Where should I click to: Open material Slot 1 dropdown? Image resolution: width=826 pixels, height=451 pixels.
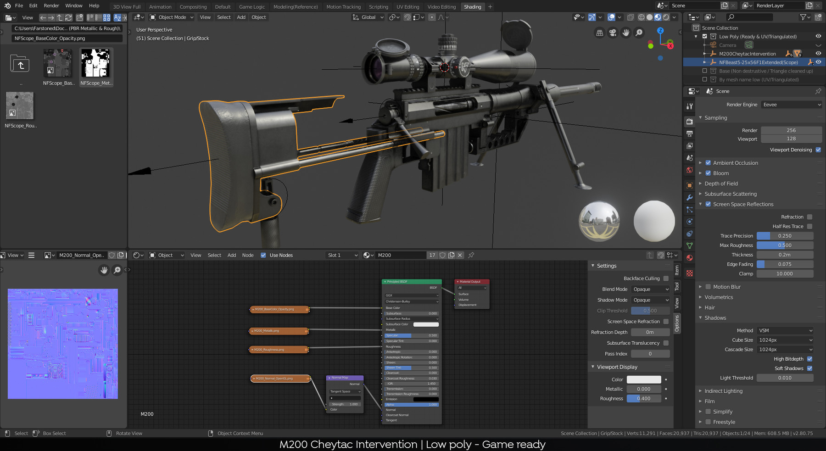point(342,255)
